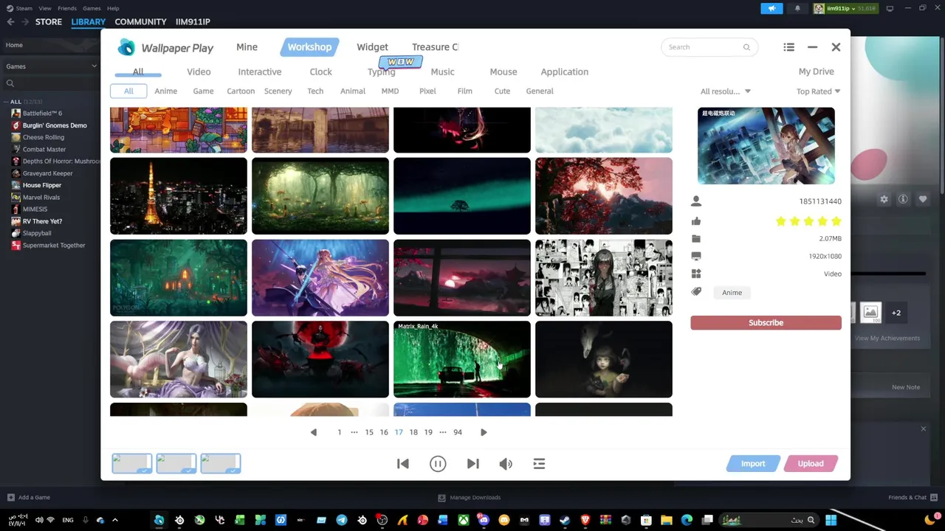Viewport: 945px width, 531px height.
Task: Switch to the Widget tab
Action: (x=372, y=47)
